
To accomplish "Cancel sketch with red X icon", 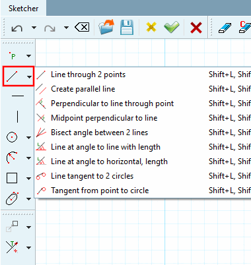I will click(196, 28).
